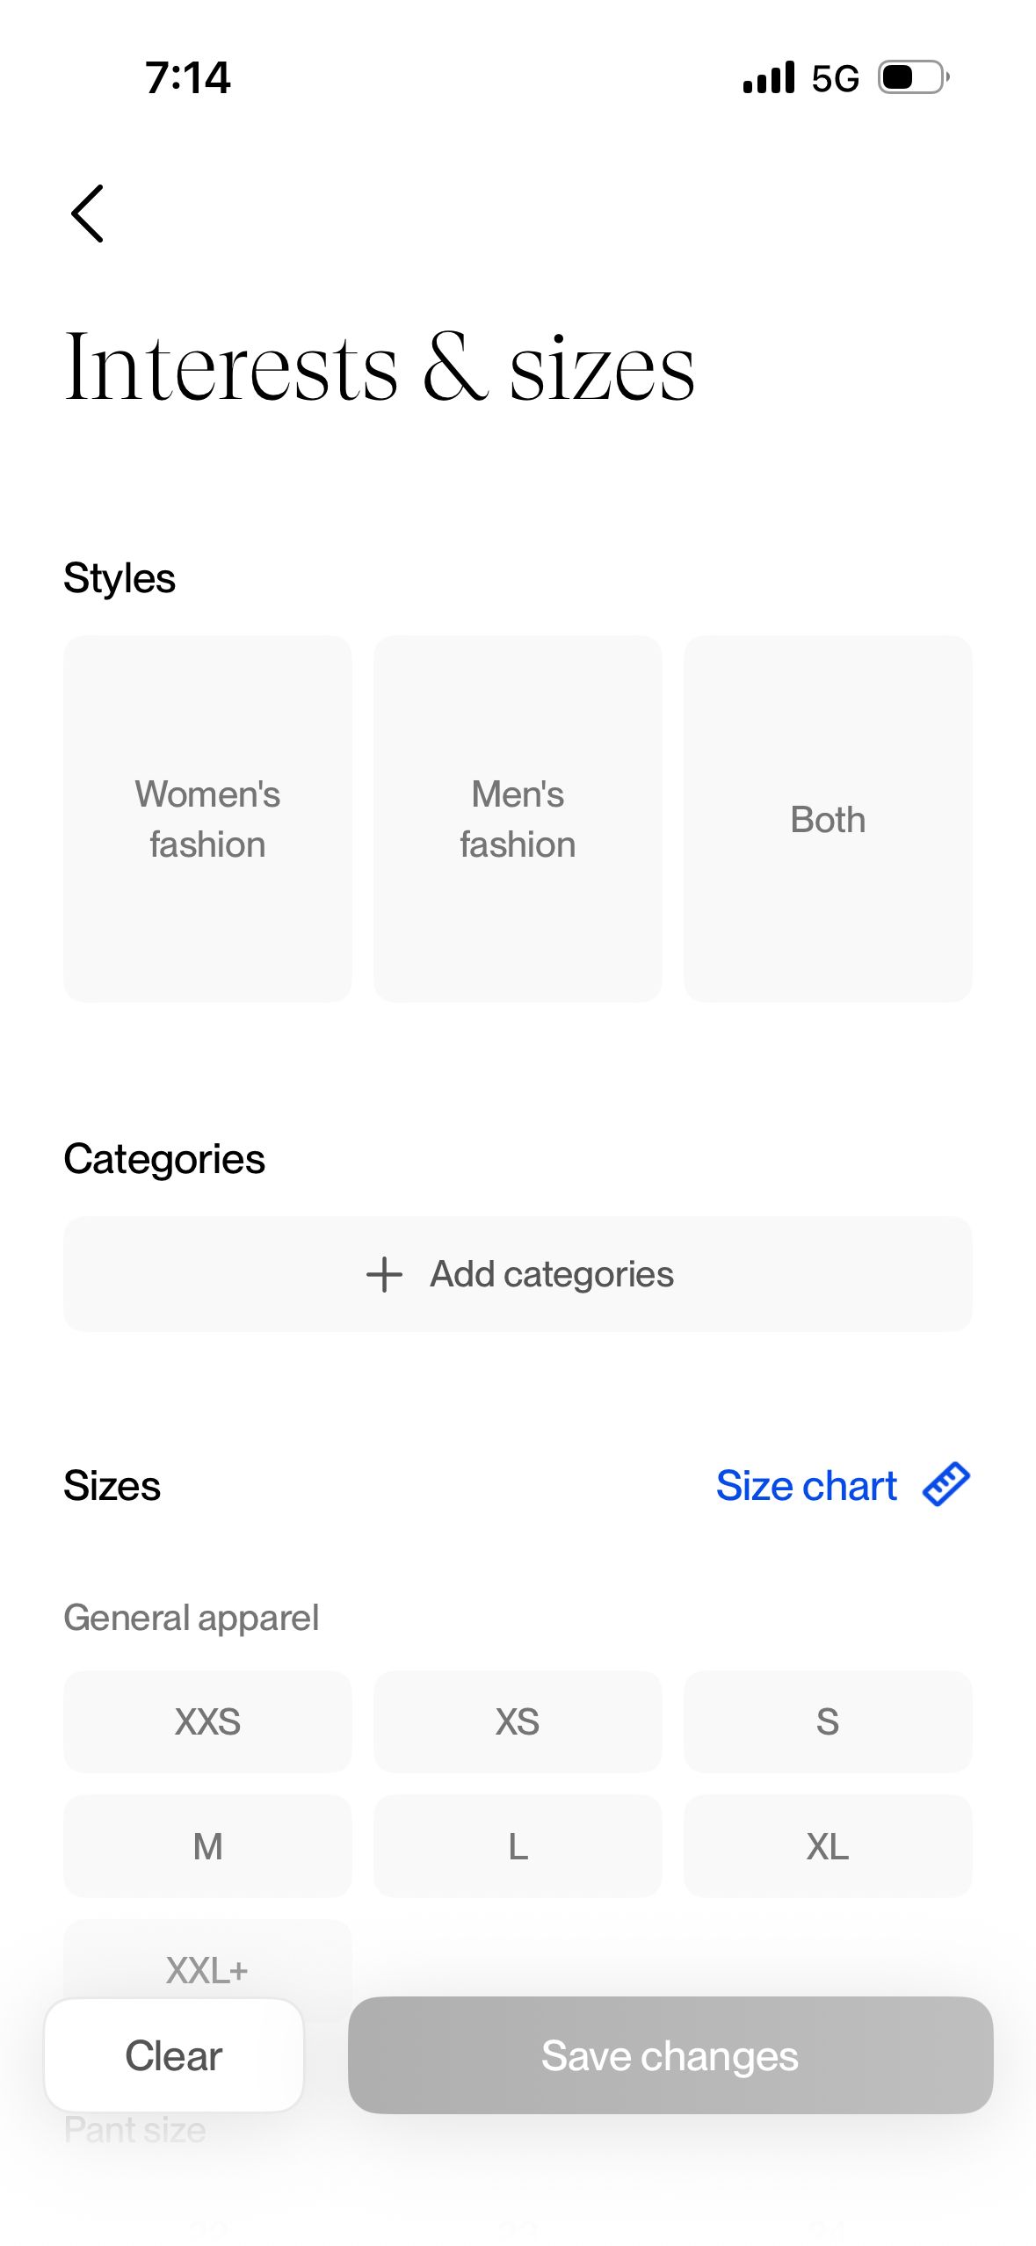Toggle the XS size option
The height and width of the screenshot is (2246, 1036).
click(518, 1721)
